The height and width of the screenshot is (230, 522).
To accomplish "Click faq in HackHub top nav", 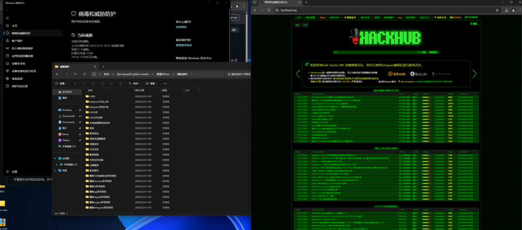I will coord(399,18).
